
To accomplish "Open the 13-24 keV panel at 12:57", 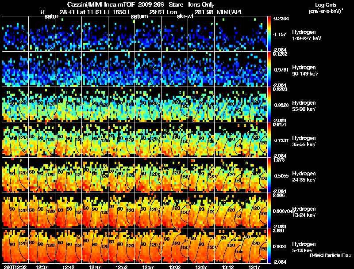I will (148, 211).
